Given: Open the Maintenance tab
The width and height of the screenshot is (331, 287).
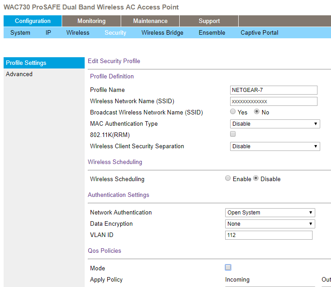Looking at the screenshot, I should click(x=150, y=21).
